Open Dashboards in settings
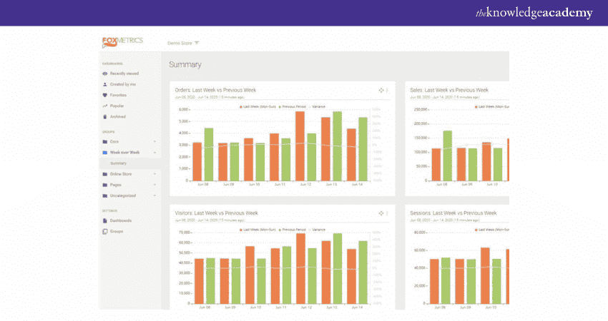This screenshot has height=321, width=608. pos(120,220)
